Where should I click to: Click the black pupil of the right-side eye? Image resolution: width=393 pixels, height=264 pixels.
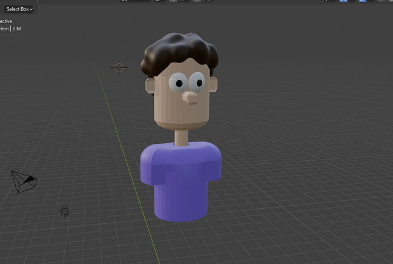[x=199, y=81]
